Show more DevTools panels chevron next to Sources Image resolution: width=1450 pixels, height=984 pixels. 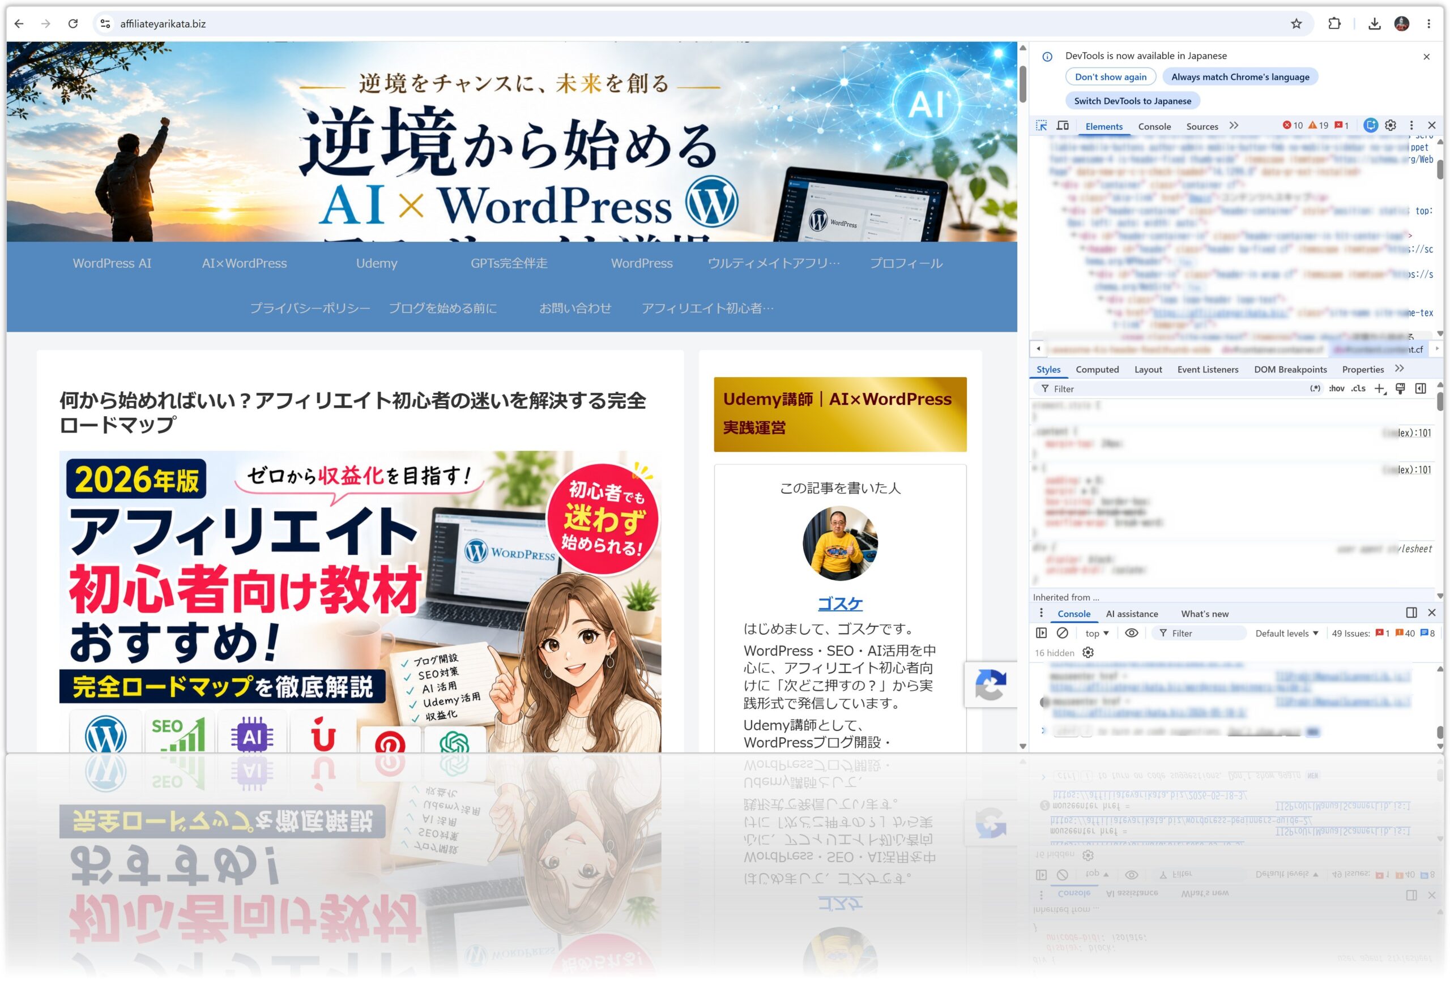tap(1234, 125)
